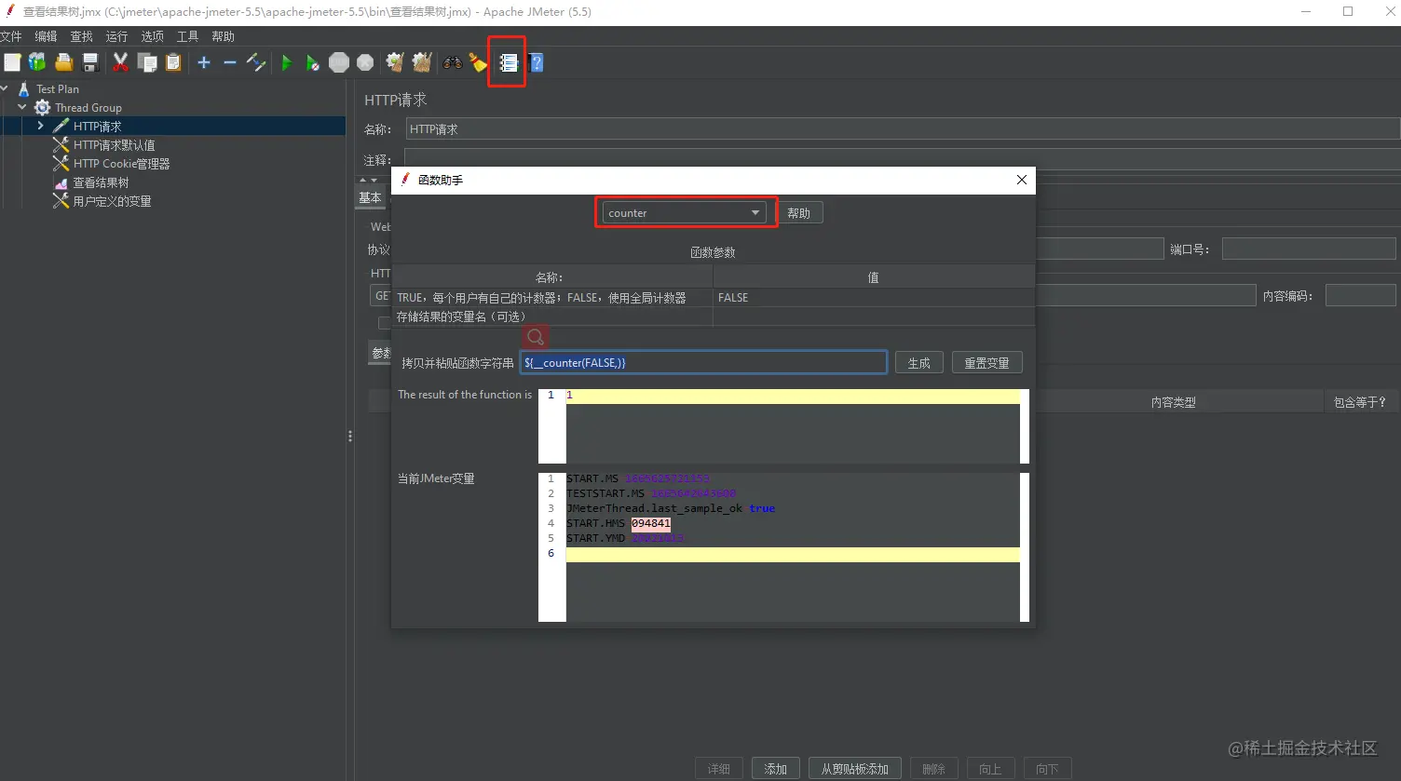Open the Templates icon in toolbar
Screen dimensions: 1401x781
pos(37,62)
